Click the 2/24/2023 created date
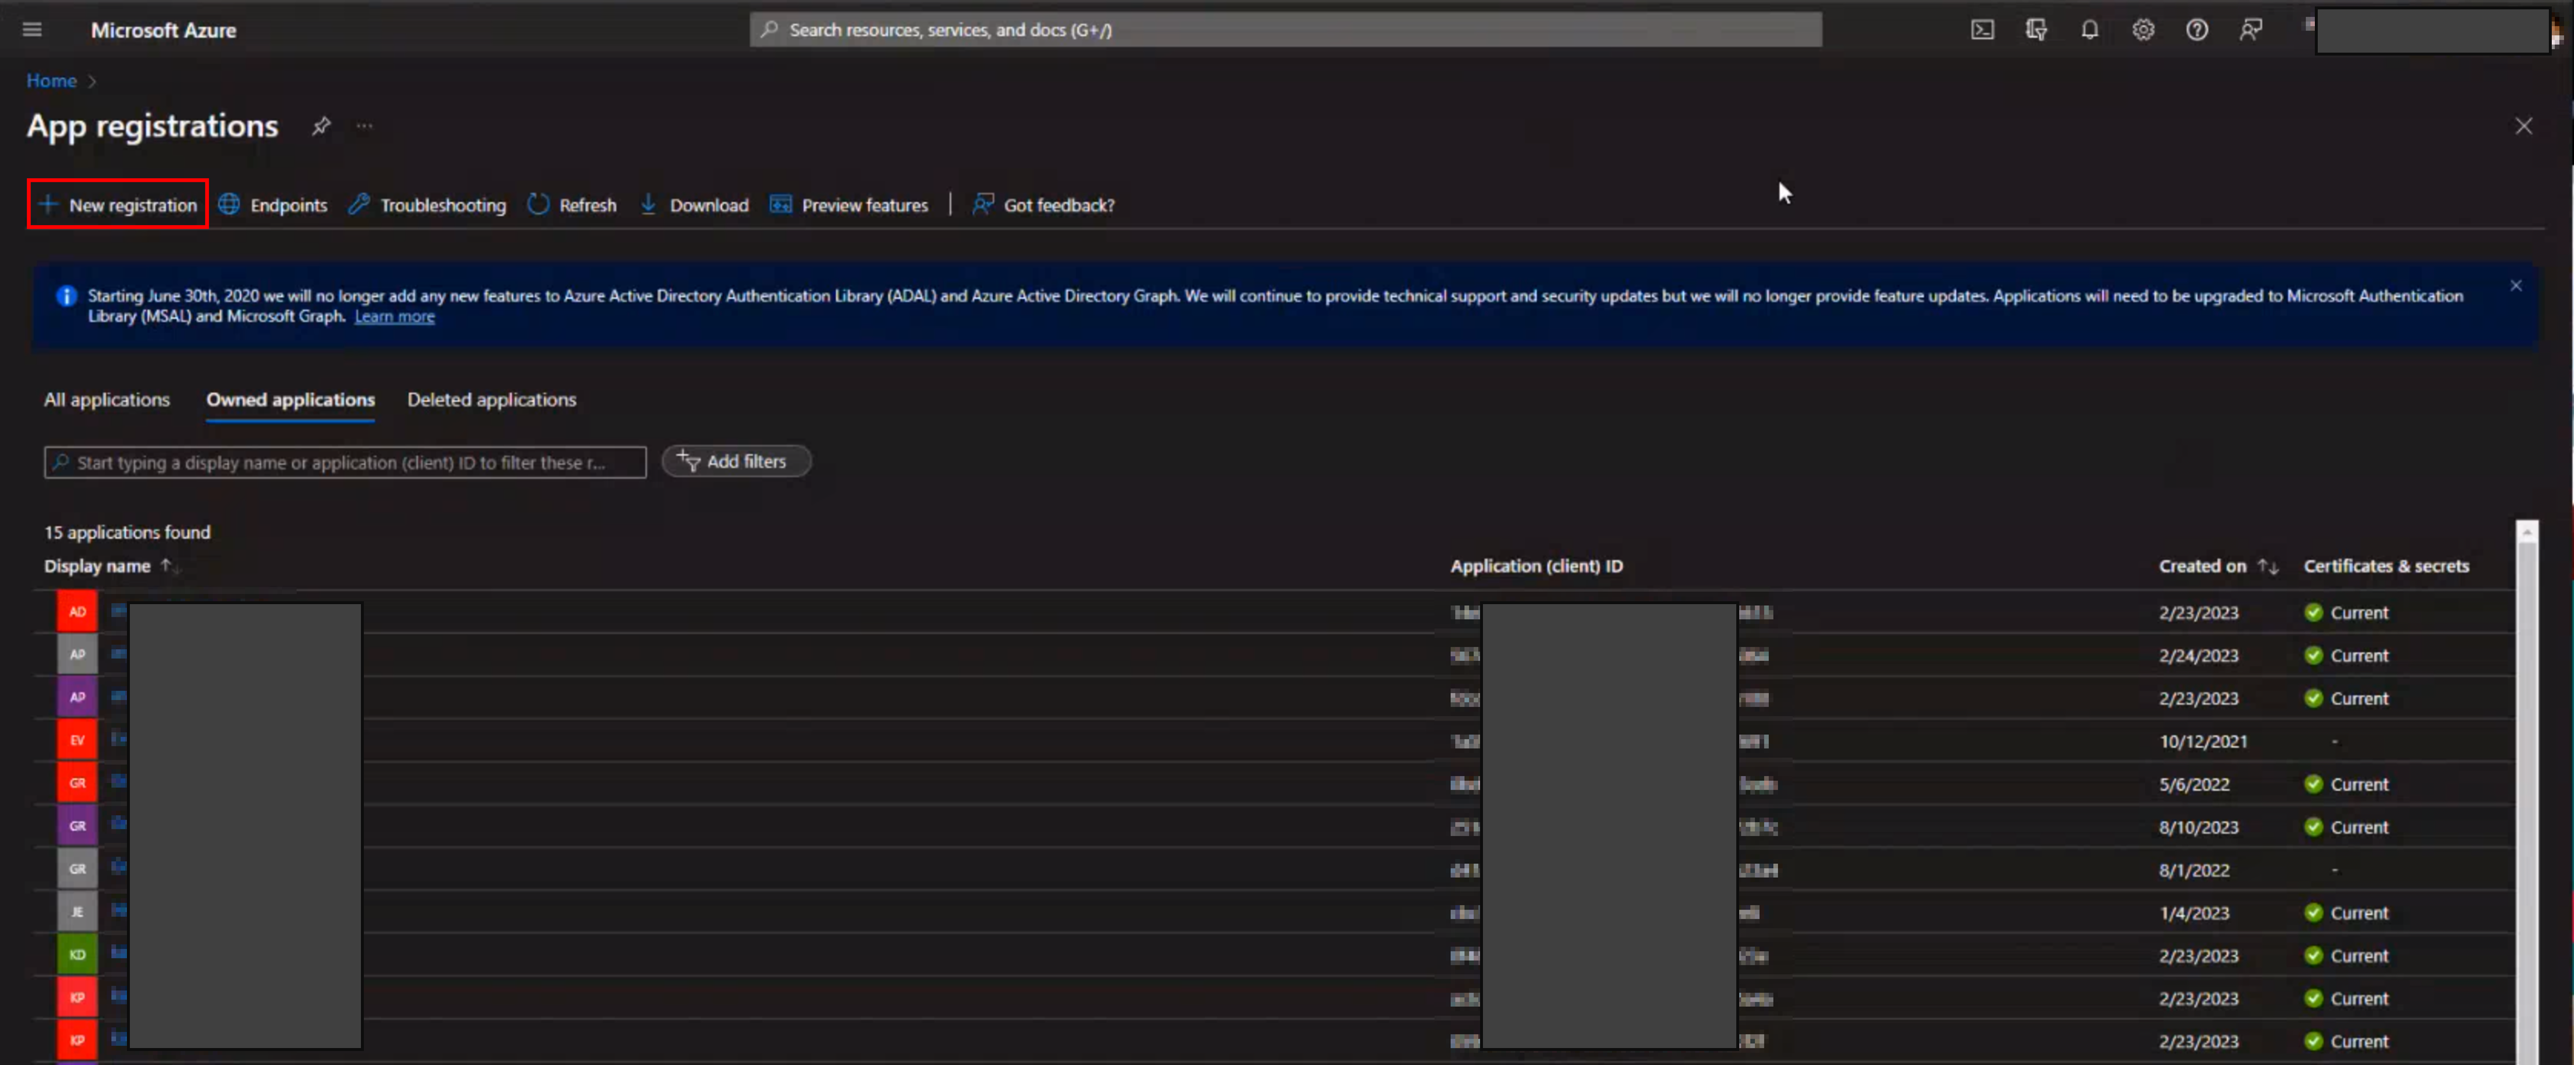The height and width of the screenshot is (1065, 2574). [2197, 656]
